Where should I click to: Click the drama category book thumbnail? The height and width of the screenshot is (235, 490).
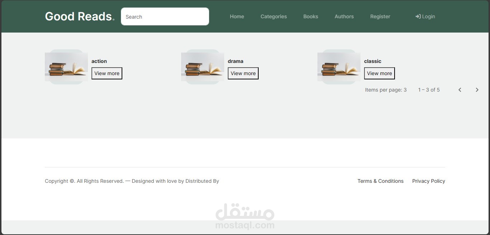[x=203, y=67]
